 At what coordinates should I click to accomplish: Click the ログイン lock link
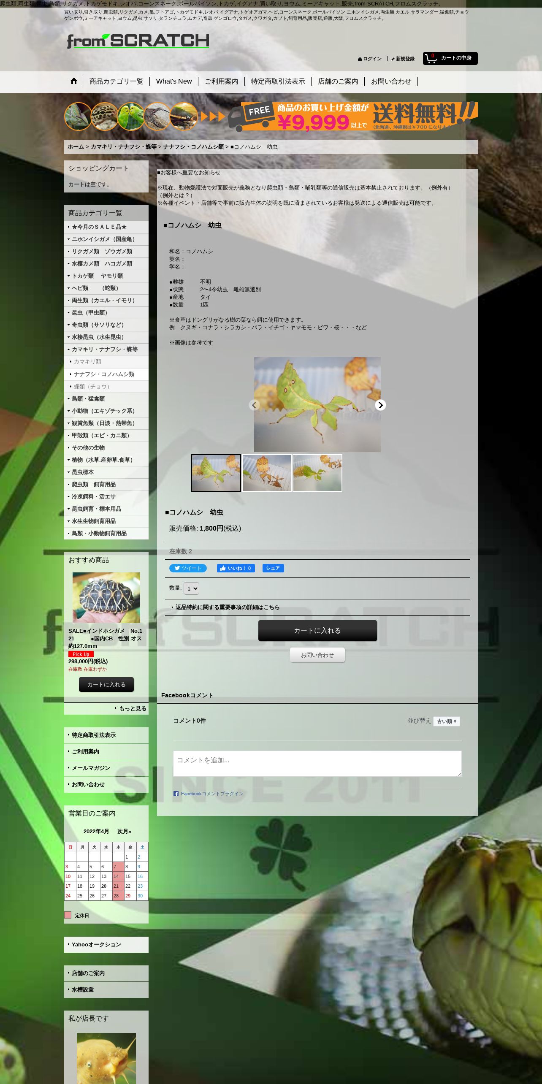pyautogui.click(x=370, y=59)
